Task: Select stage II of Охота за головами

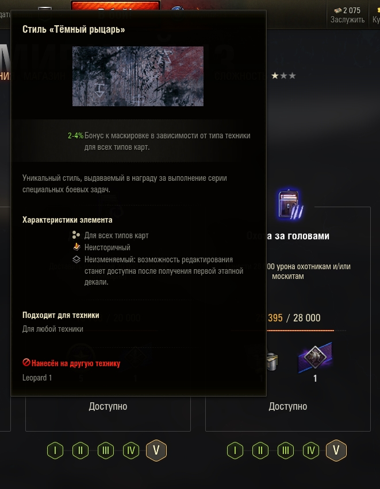Action: tap(260, 451)
